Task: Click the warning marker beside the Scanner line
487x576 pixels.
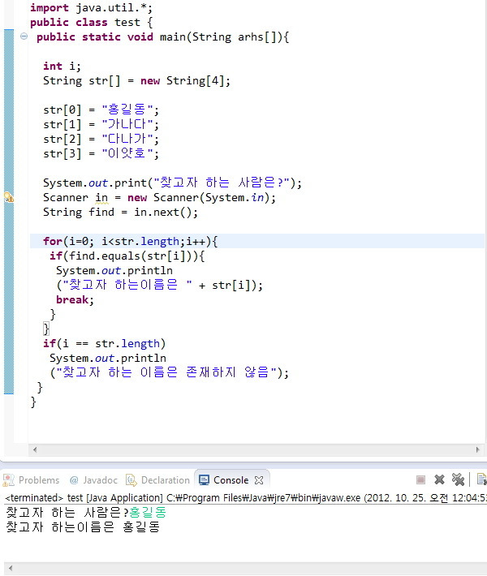Action: [9, 197]
